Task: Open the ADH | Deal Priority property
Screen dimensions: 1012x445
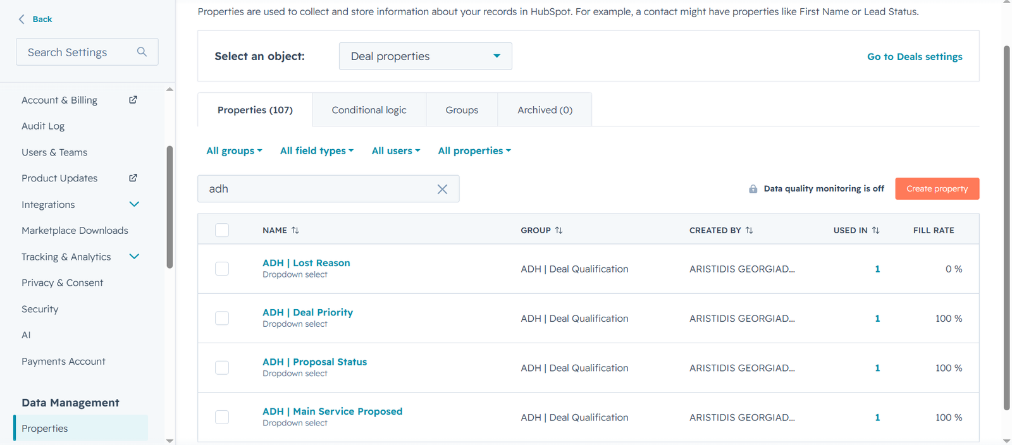Action: pyautogui.click(x=308, y=312)
